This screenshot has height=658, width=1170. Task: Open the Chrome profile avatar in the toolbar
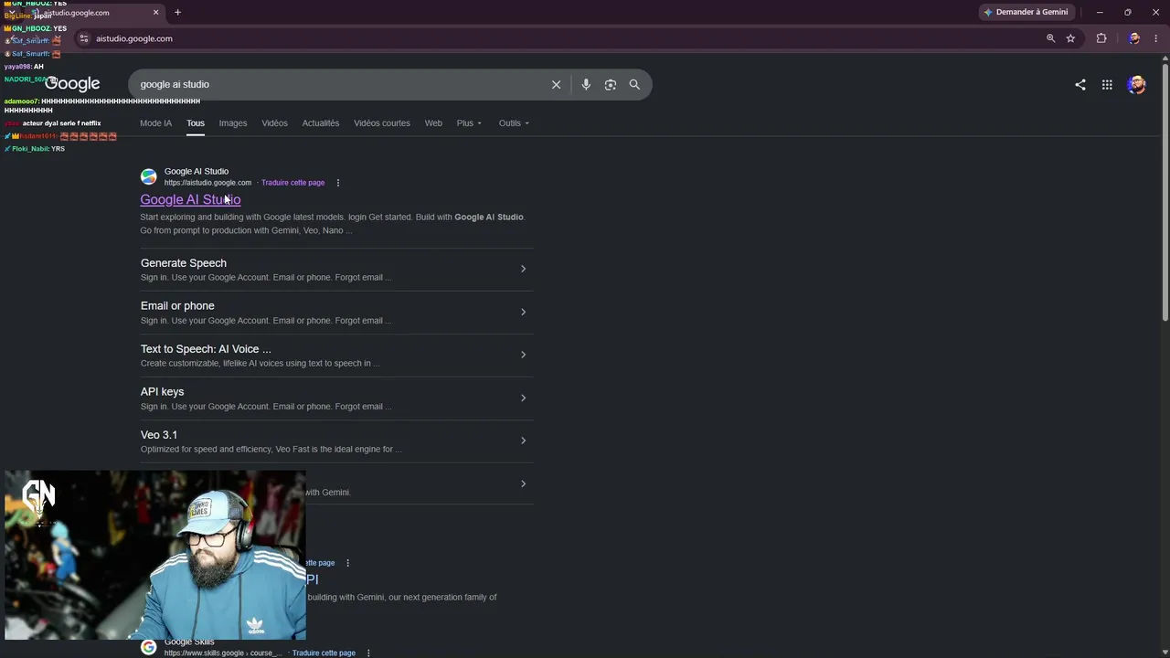[1134, 38]
